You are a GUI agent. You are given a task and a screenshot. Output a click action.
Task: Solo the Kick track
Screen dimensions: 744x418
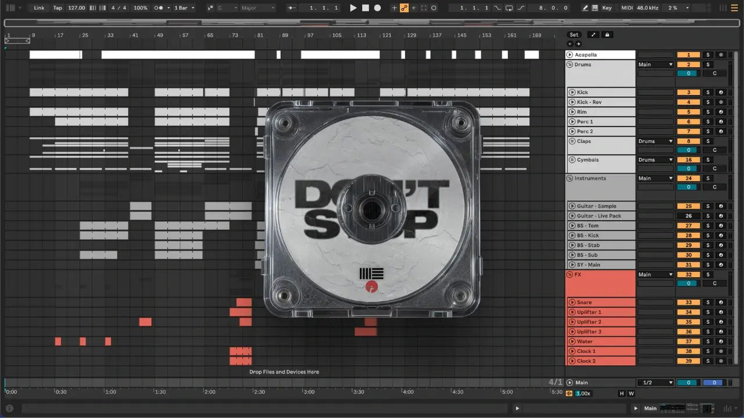pyautogui.click(x=708, y=92)
